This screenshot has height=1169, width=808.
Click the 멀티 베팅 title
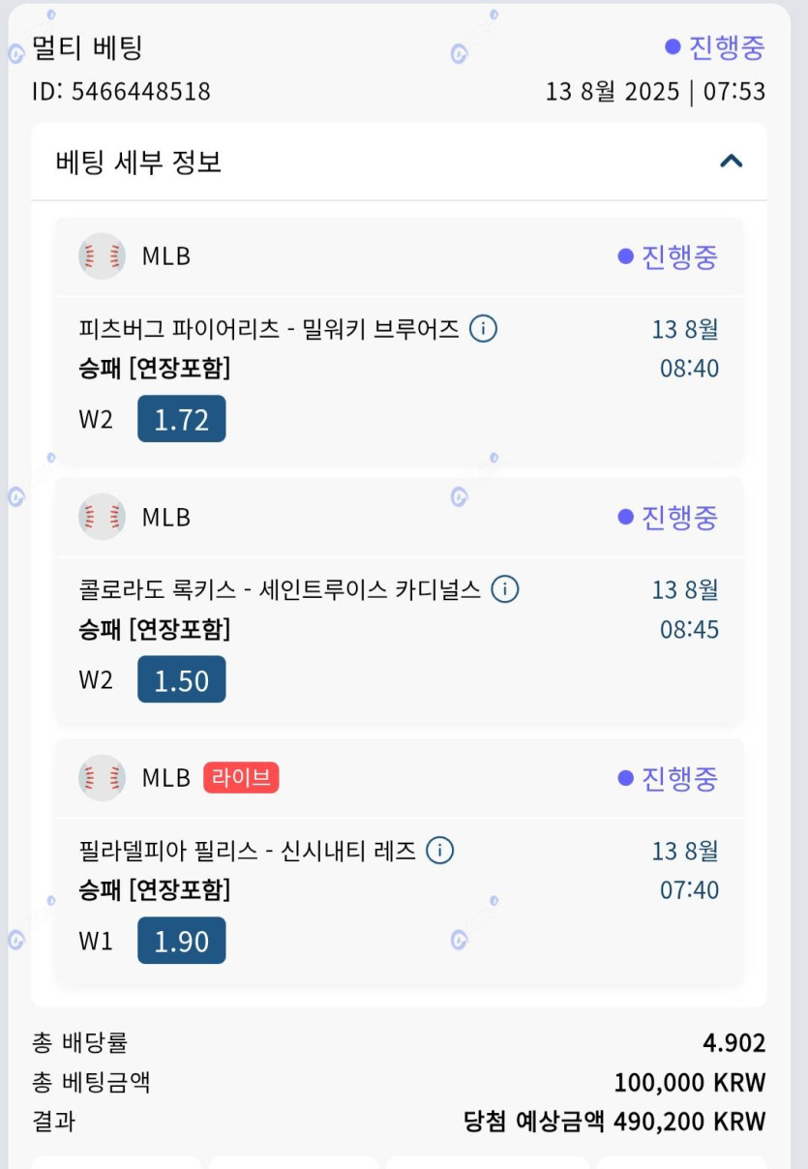pyautogui.click(x=87, y=46)
